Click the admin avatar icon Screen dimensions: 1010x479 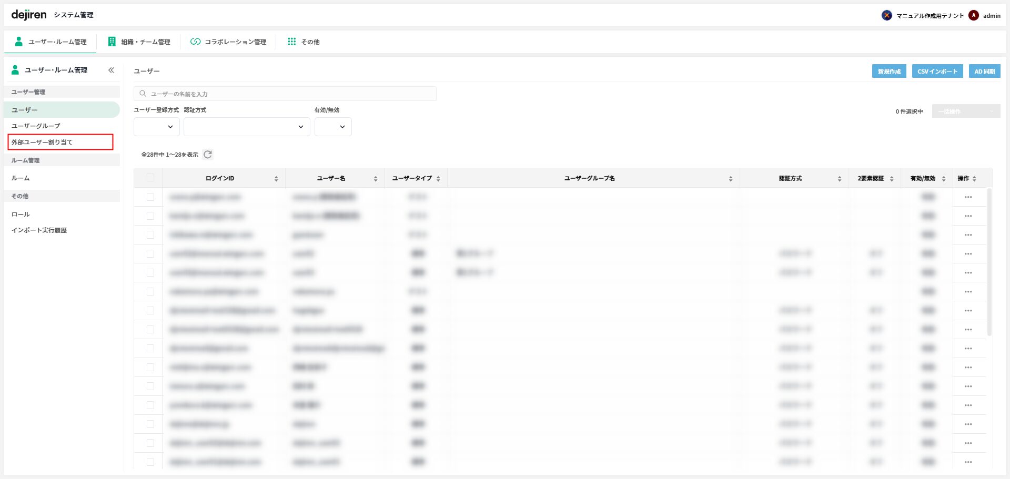click(x=974, y=15)
